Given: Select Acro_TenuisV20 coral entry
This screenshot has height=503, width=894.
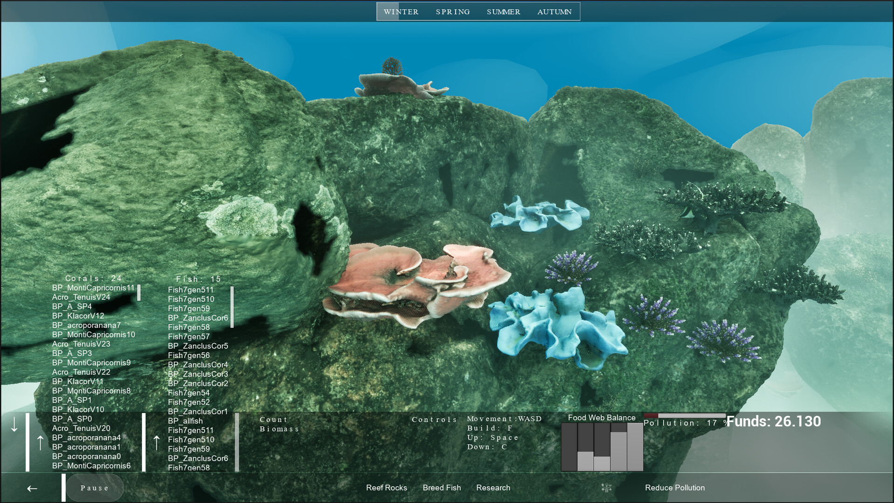Looking at the screenshot, I should point(81,428).
